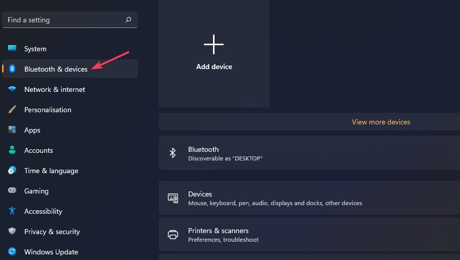Click the Privacy shield icon

[x=12, y=231]
